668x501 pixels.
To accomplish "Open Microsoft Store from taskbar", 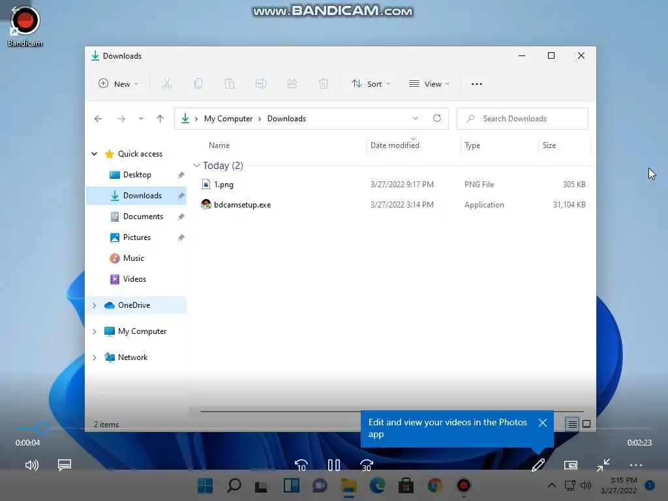I will pyautogui.click(x=406, y=485).
